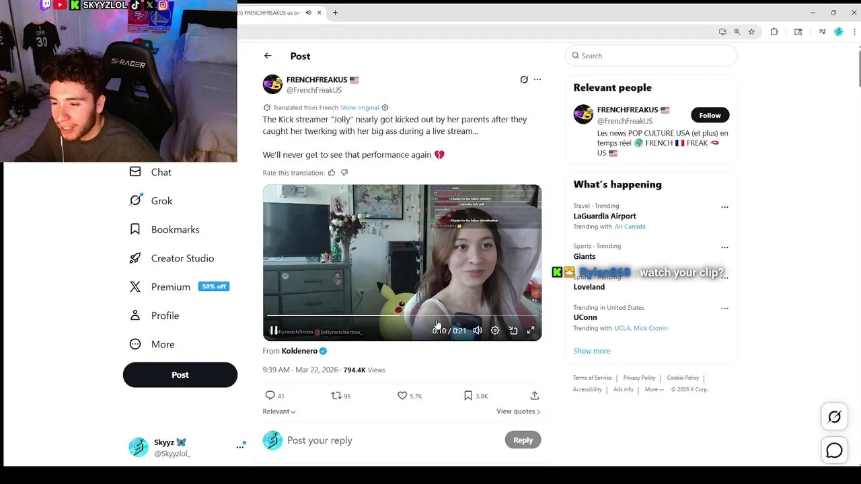Open Cookie Policy footer link
This screenshot has width=861, height=484.
point(683,378)
